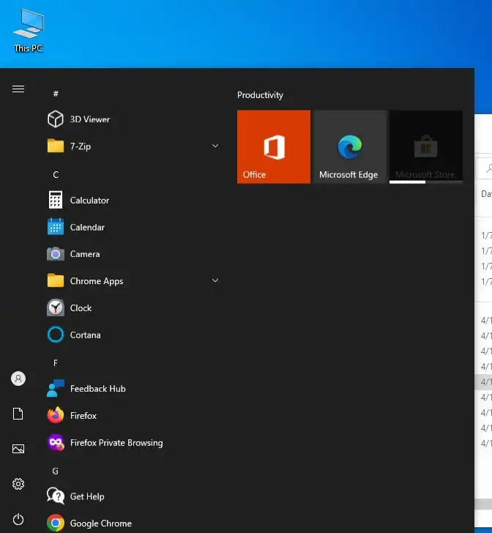Screen dimensions: 492x533
Task: Open the Documents sidebar icon
Action: click(x=18, y=414)
